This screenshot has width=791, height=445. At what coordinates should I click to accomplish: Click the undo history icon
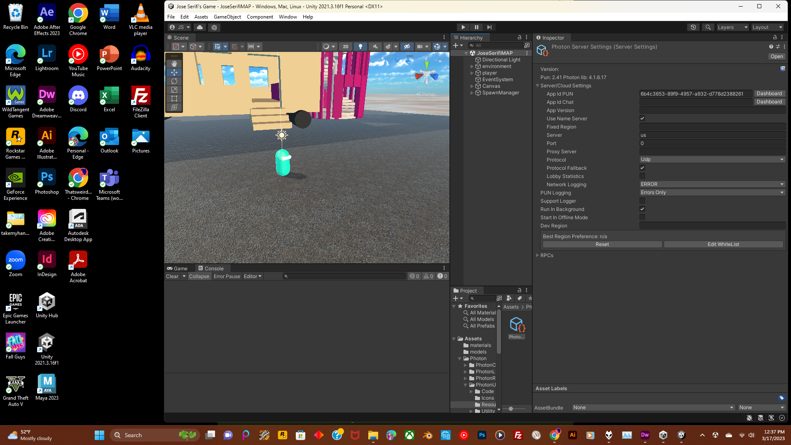coord(693,27)
